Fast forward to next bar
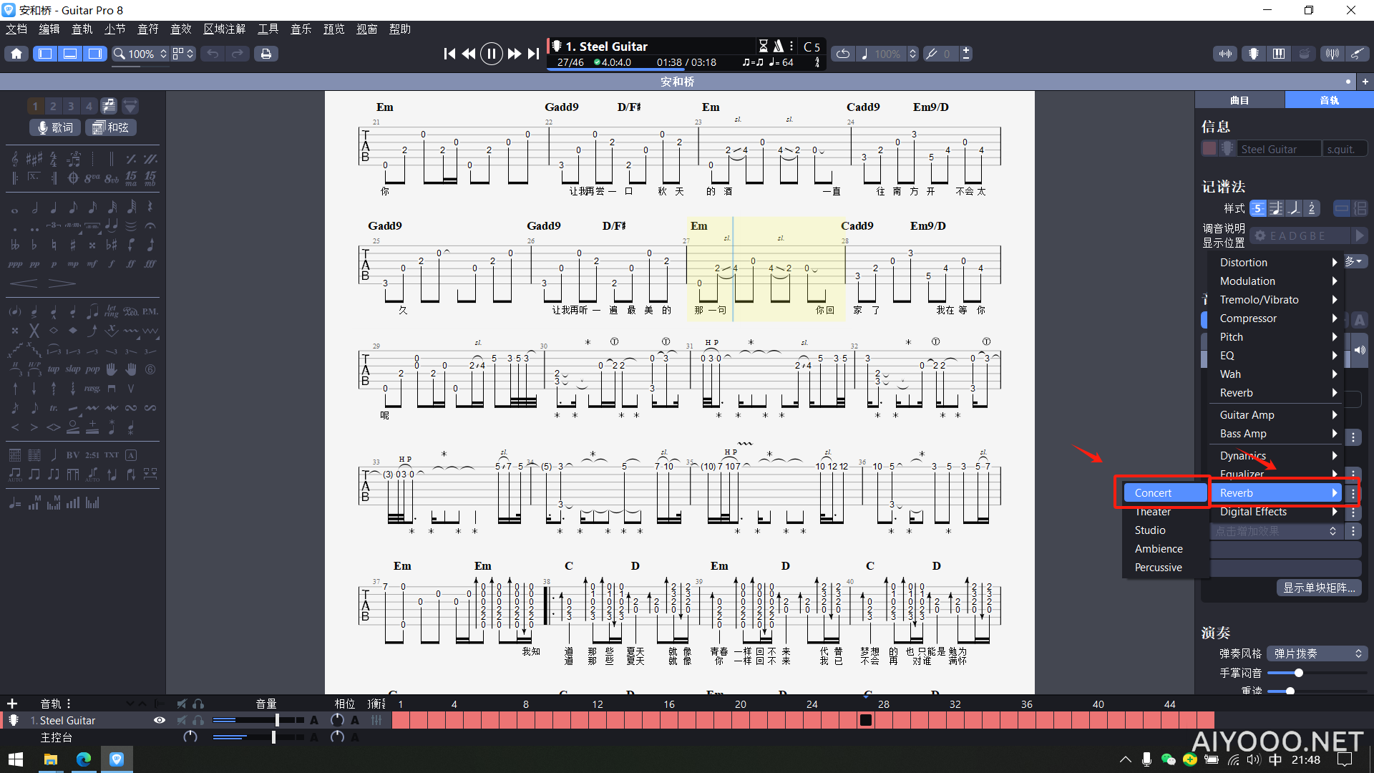This screenshot has height=773, width=1374. coord(515,54)
